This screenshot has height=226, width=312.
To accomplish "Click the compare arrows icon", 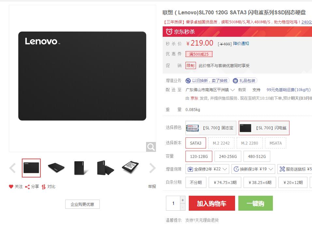I will click(x=44, y=187).
